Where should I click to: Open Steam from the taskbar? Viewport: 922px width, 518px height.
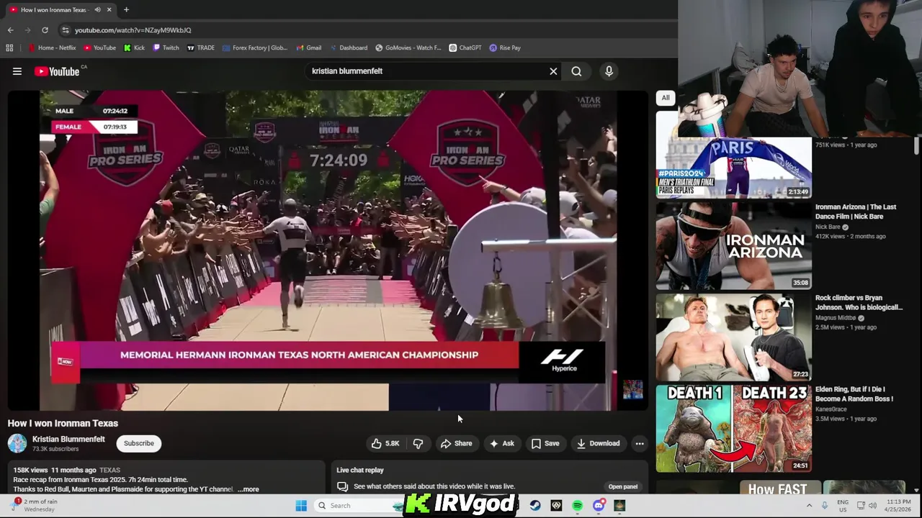tap(534, 506)
